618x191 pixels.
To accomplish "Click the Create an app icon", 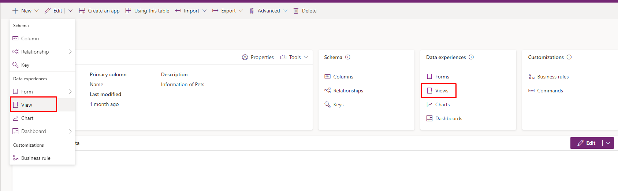I will 82,11.
